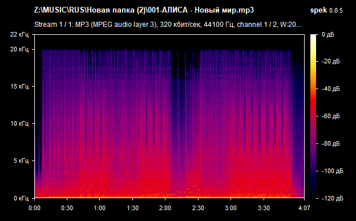356x221 pixels.
Task: Click the '0 дБ' level label
Action: [328, 35]
